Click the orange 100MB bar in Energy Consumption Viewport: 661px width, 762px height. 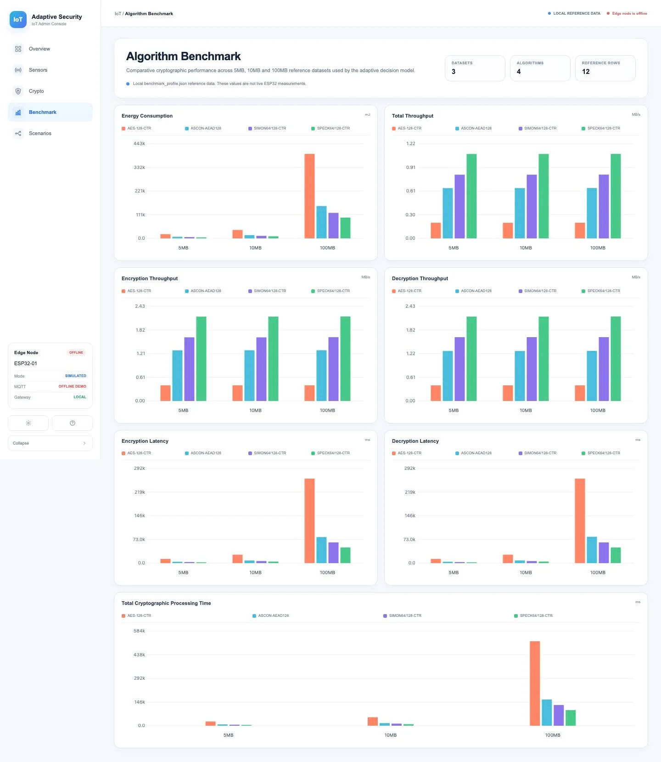(x=309, y=196)
